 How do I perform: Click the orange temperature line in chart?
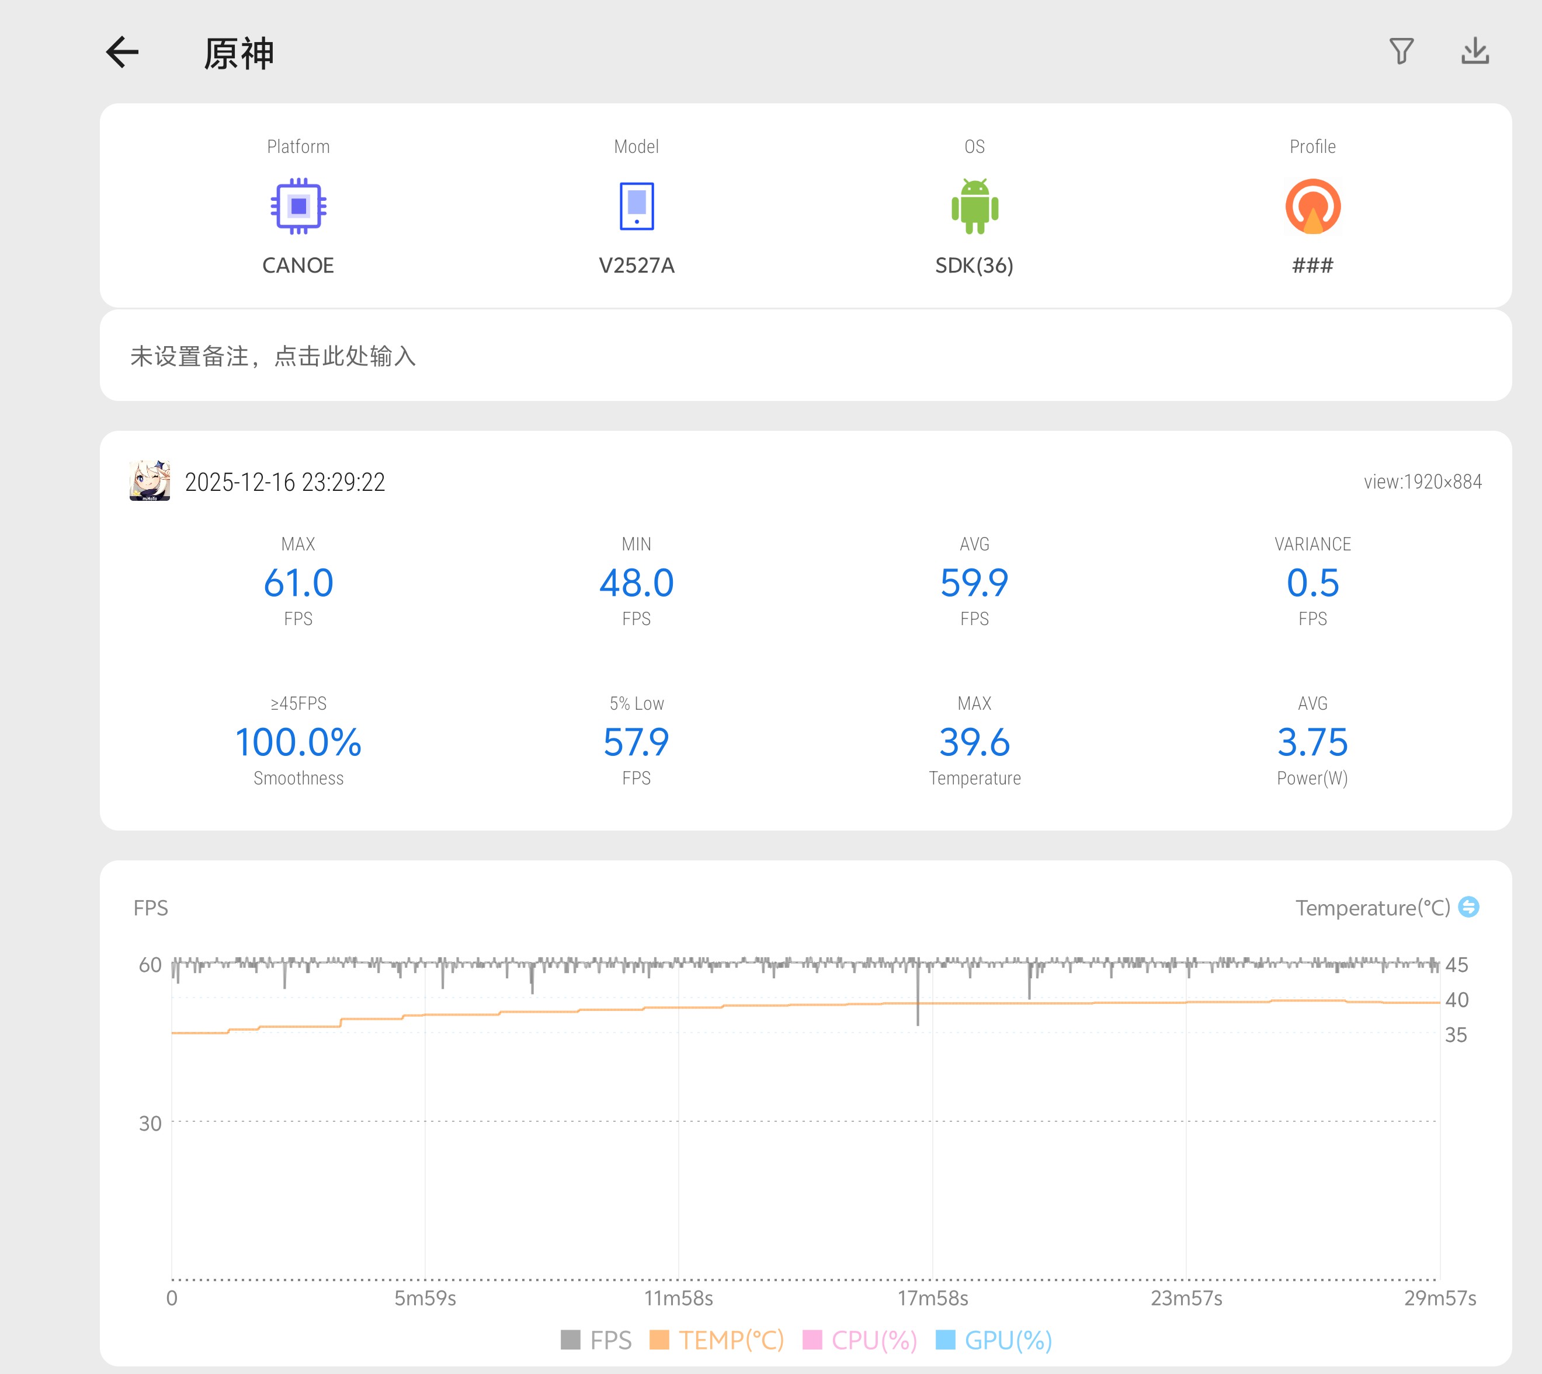755,1006
